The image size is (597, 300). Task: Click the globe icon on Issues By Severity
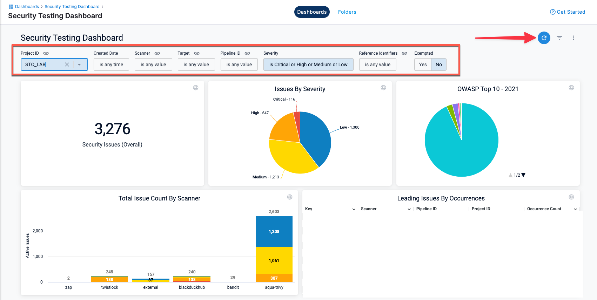[383, 88]
